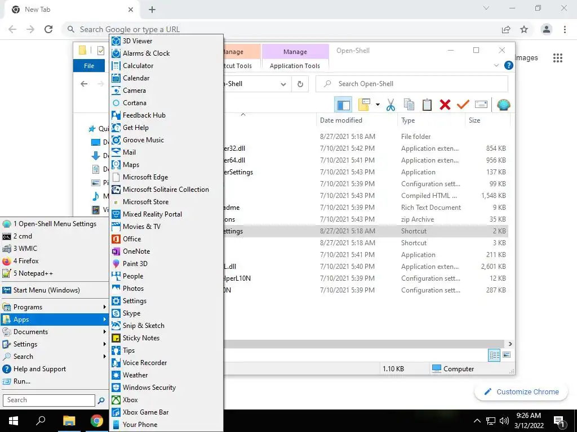Expand the Explorer ribbon chevron
This screenshot has width=577, height=432.
pos(496,65)
